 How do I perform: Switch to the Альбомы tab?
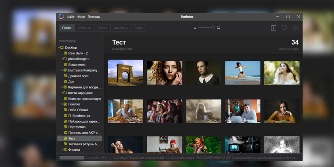pos(121,28)
